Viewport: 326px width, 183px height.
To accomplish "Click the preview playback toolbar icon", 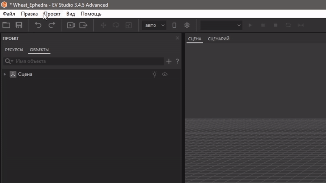I will click(x=71, y=25).
